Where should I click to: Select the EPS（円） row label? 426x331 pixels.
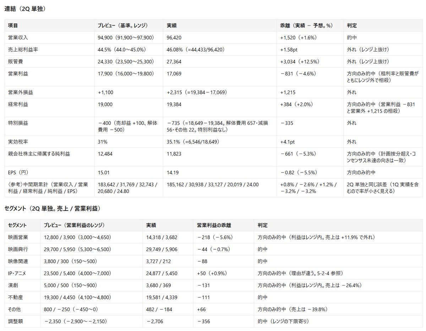pyautogui.click(x=18, y=172)
